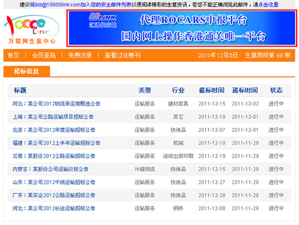299x225 pixels.
Task: Click the 状态 column header
Action: tap(276, 90)
